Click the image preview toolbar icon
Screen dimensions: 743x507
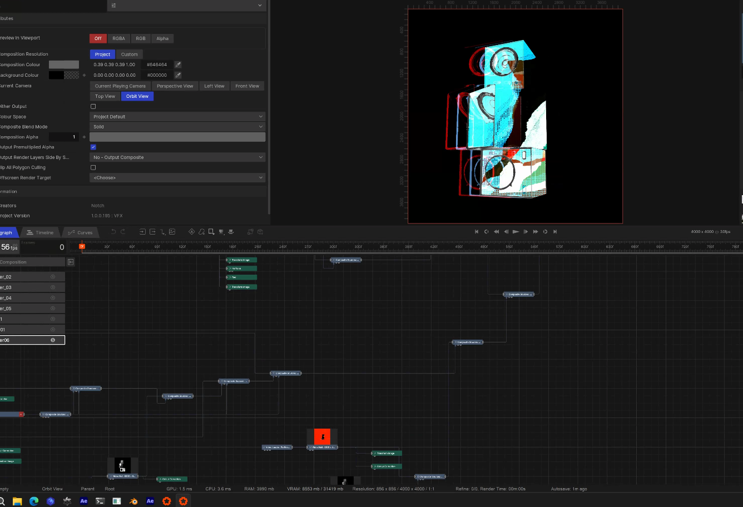point(172,232)
